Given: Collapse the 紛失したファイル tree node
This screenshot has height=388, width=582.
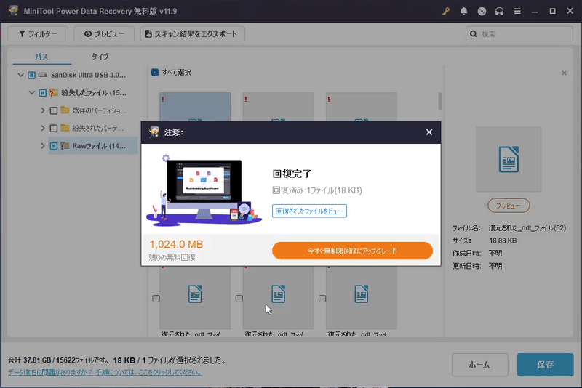Looking at the screenshot, I should coord(32,93).
